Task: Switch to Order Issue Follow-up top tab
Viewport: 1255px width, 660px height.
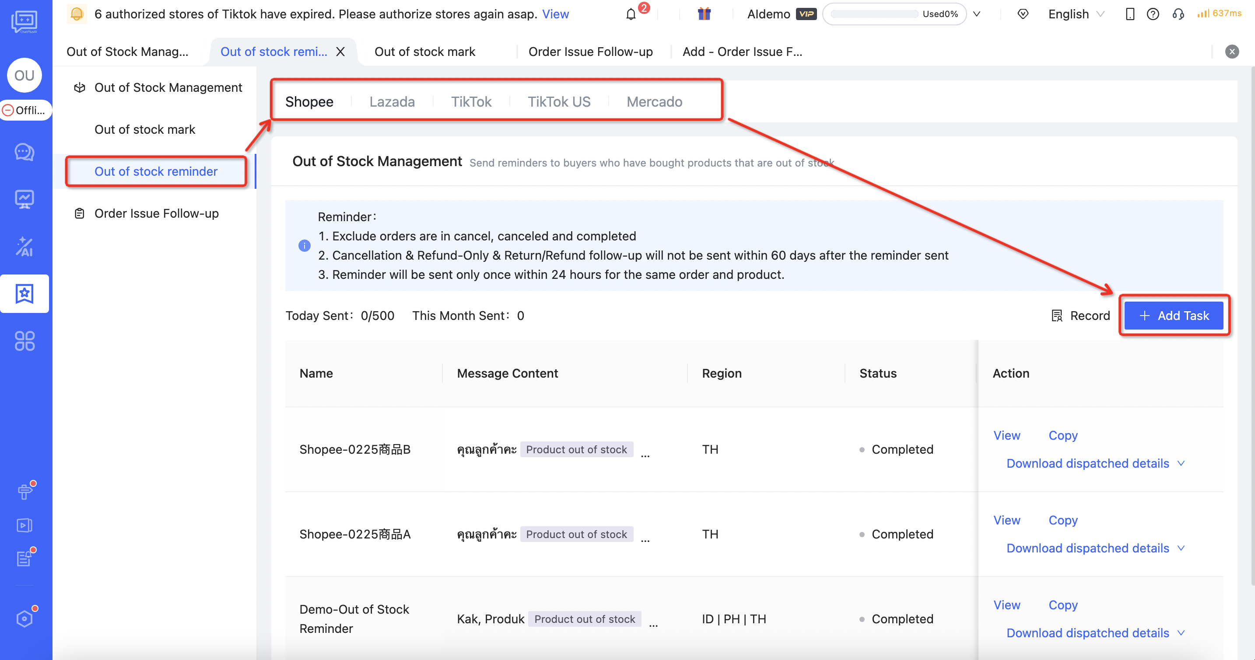Action: click(x=590, y=52)
